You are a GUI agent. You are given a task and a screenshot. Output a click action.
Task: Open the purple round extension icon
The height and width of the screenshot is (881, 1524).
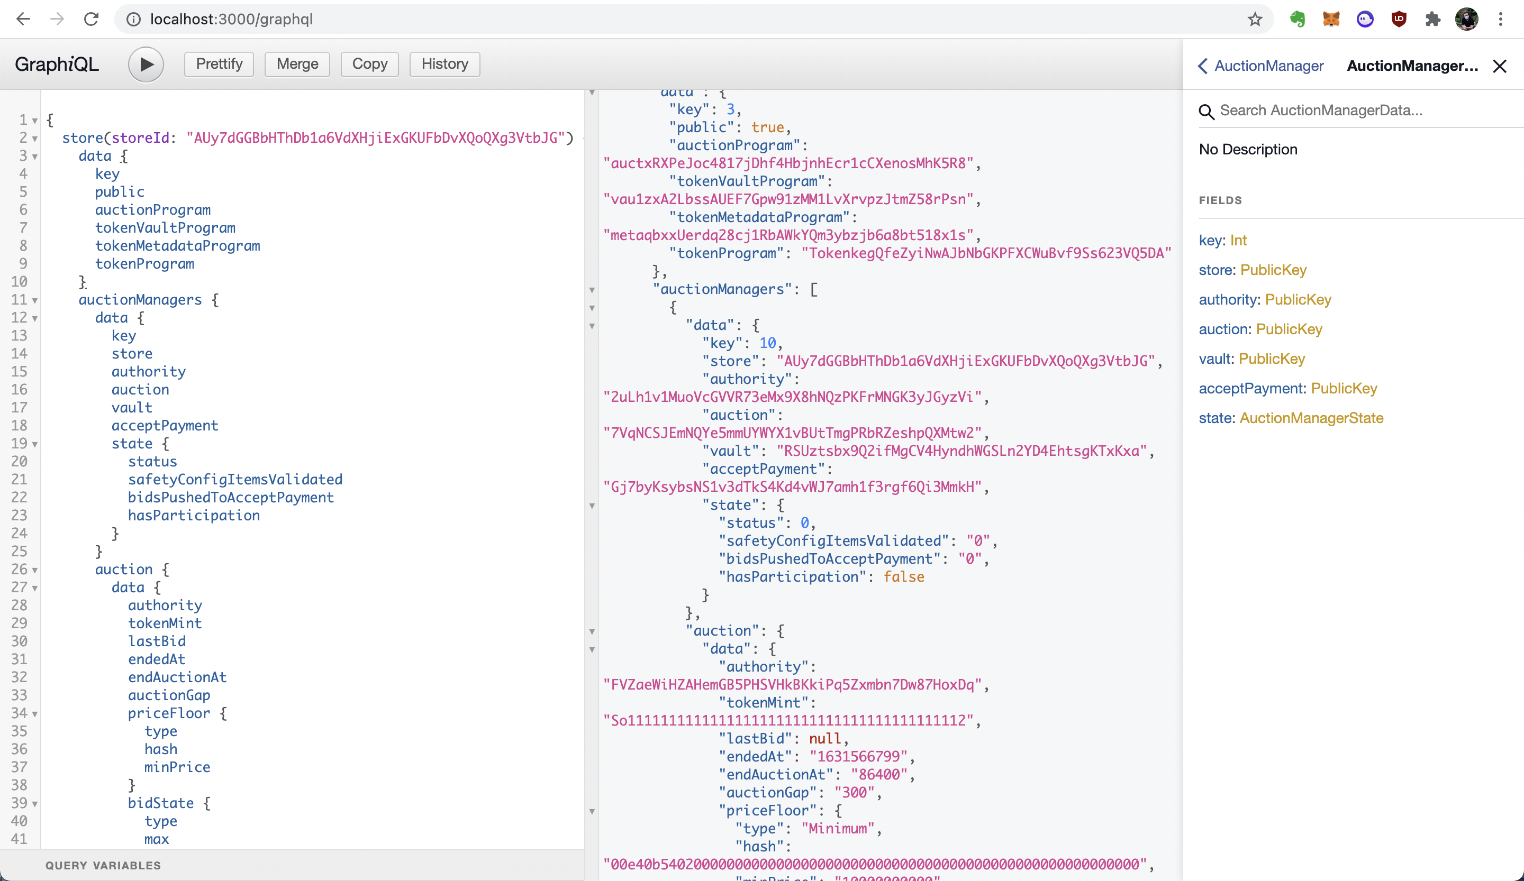[1365, 20]
